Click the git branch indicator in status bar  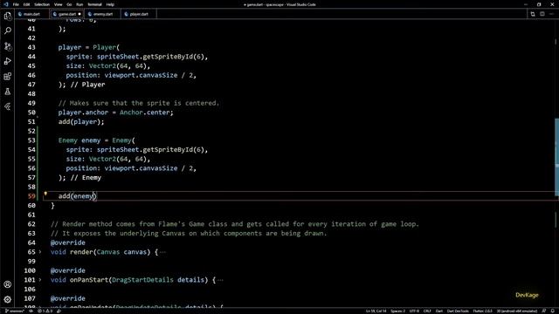[x=15, y=311]
